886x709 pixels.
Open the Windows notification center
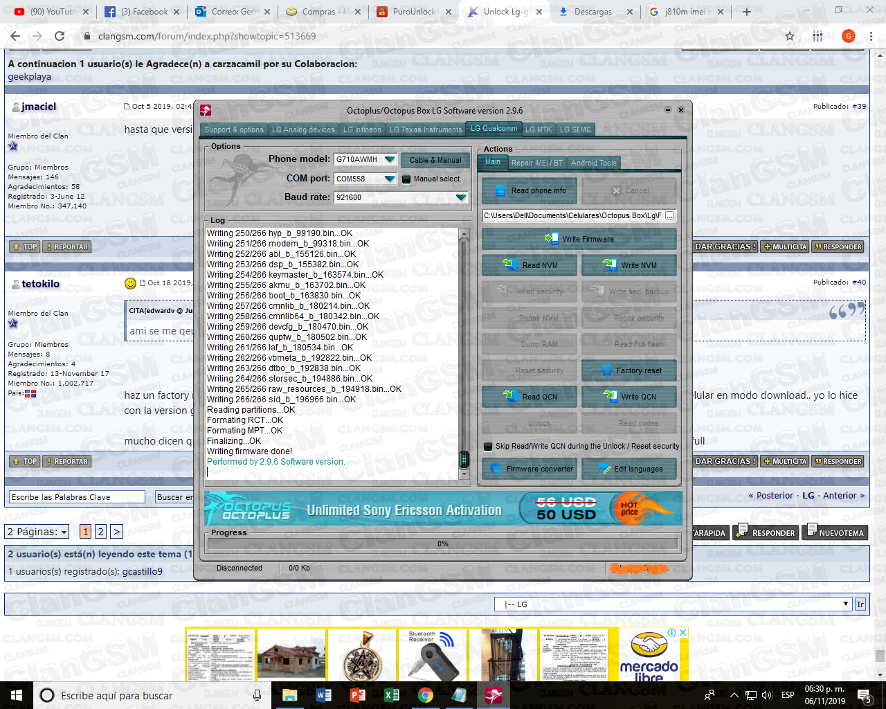coord(864,695)
